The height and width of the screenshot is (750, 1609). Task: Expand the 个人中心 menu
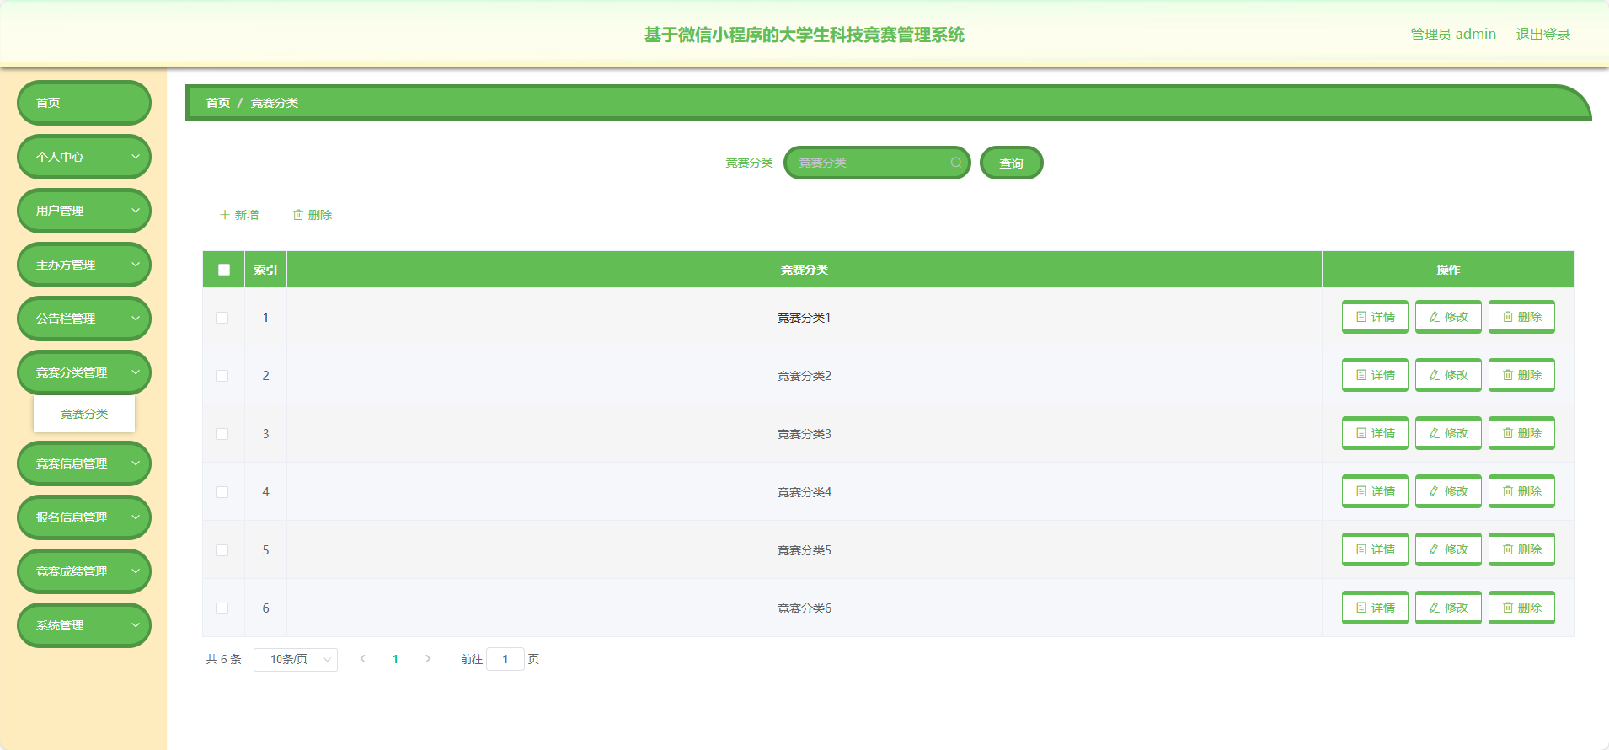(84, 157)
